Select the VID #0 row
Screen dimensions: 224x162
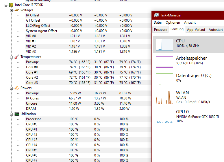(88, 36)
